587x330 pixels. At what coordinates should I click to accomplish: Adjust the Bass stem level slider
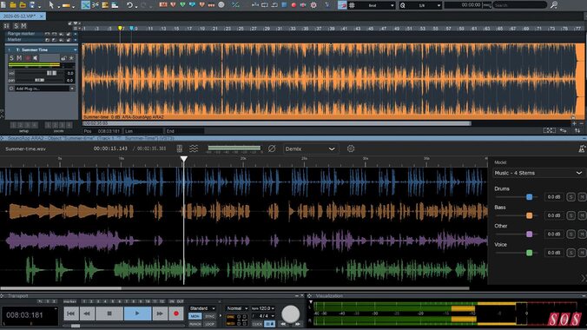point(530,215)
